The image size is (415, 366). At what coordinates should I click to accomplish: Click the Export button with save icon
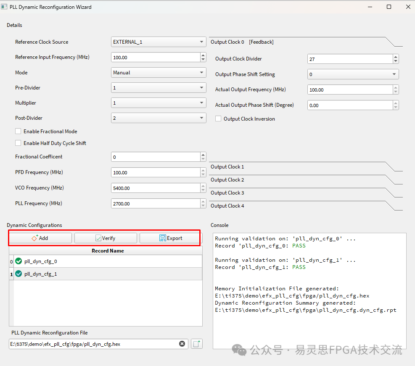click(x=171, y=238)
